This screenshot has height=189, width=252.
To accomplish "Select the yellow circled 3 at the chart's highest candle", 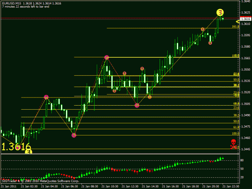I will click(220, 12).
